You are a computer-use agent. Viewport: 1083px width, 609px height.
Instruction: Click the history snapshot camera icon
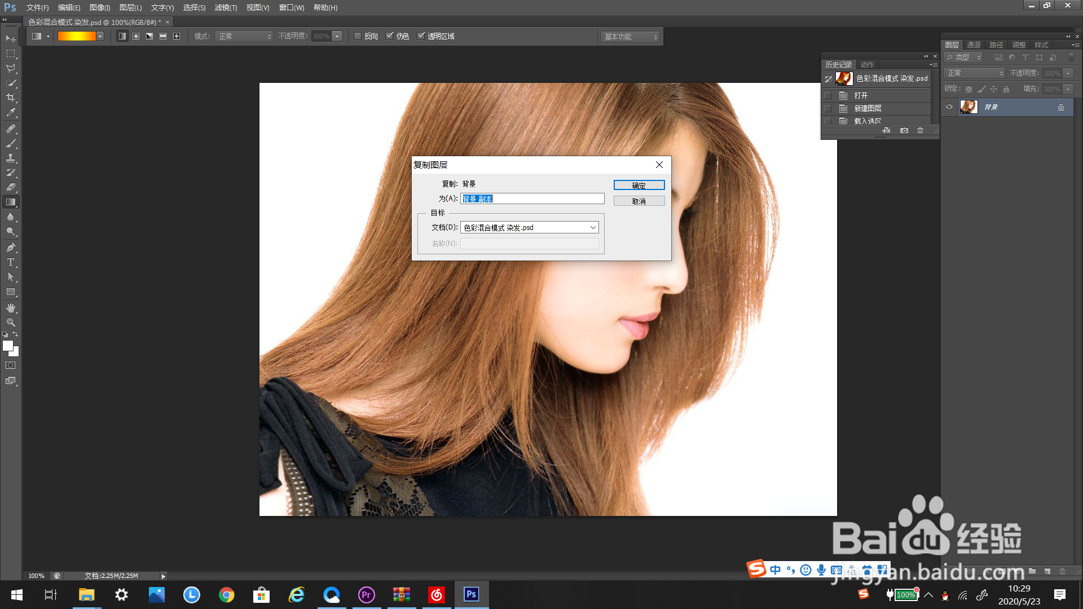904,130
